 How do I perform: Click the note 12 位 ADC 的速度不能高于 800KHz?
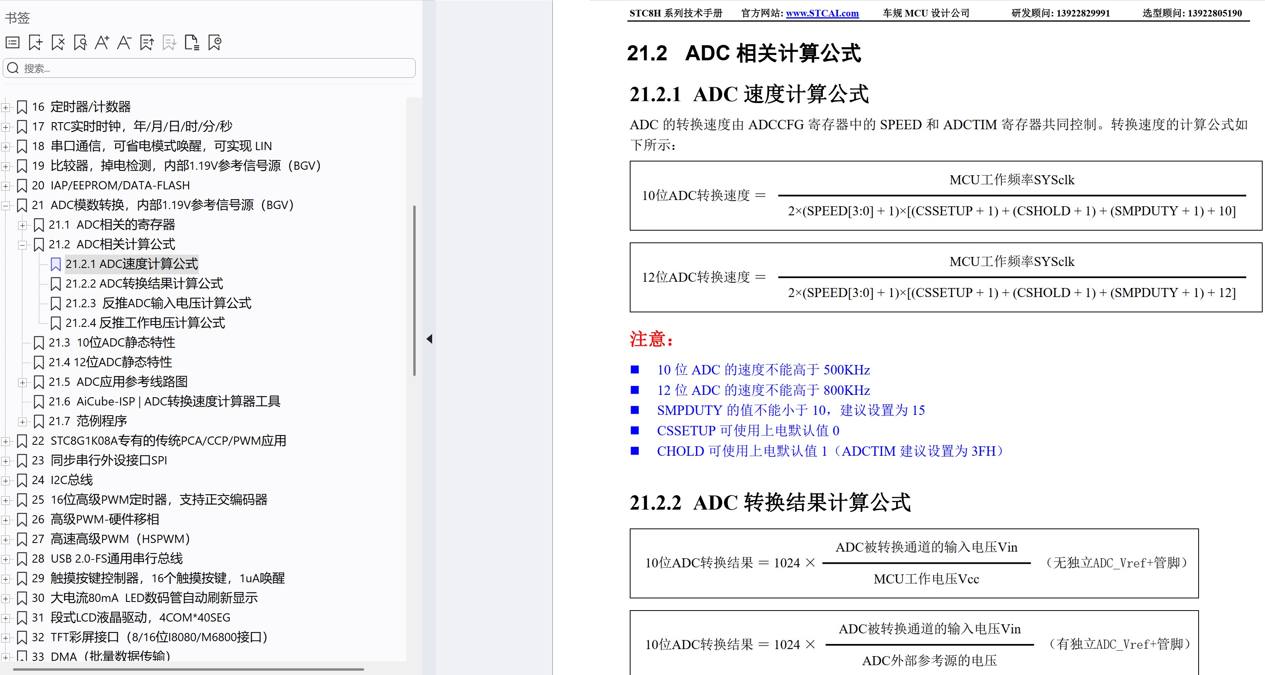pyautogui.click(x=764, y=391)
